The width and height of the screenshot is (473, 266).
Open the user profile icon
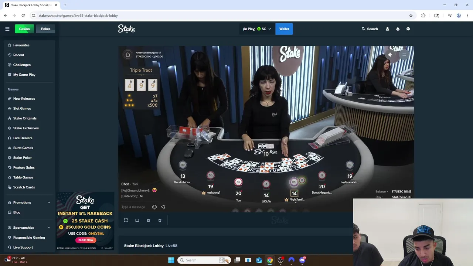387,29
